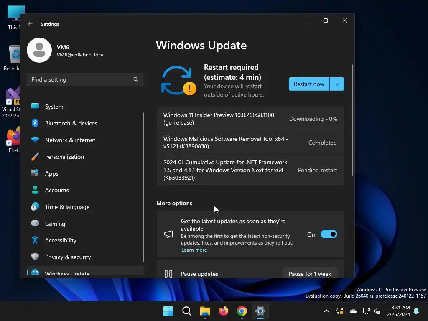Select Accounts in the sidebar

click(x=85, y=190)
